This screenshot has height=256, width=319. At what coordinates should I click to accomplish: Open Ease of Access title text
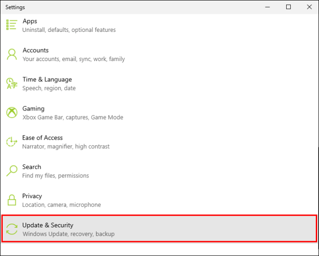(43, 138)
